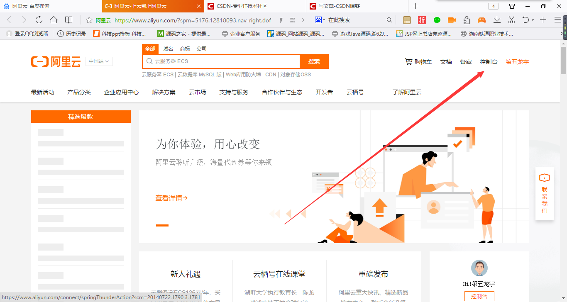Image resolution: width=567 pixels, height=302 pixels.
Task: Select the 域名 search scope
Action: pyautogui.click(x=168, y=49)
